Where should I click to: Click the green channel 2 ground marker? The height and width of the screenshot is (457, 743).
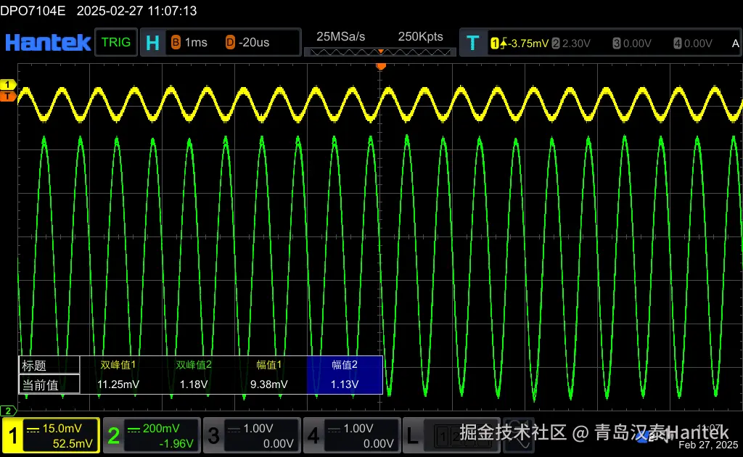click(x=8, y=411)
